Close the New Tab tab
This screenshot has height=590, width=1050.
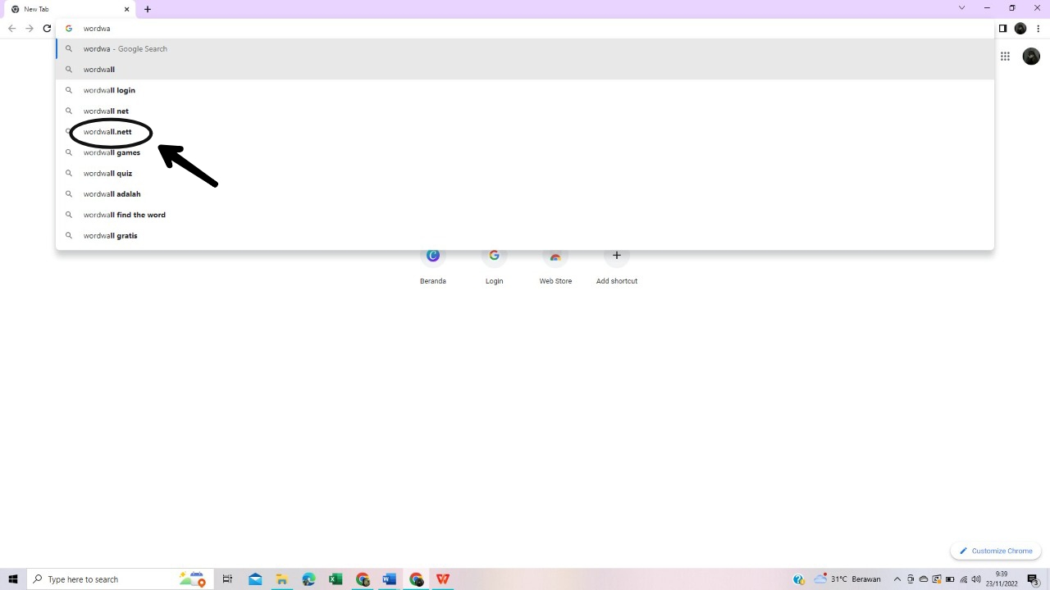127,9
